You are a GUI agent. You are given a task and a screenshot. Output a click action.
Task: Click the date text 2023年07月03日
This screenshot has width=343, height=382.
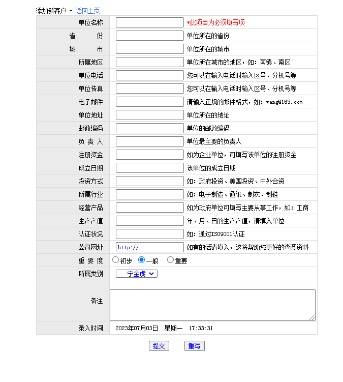(x=137, y=329)
